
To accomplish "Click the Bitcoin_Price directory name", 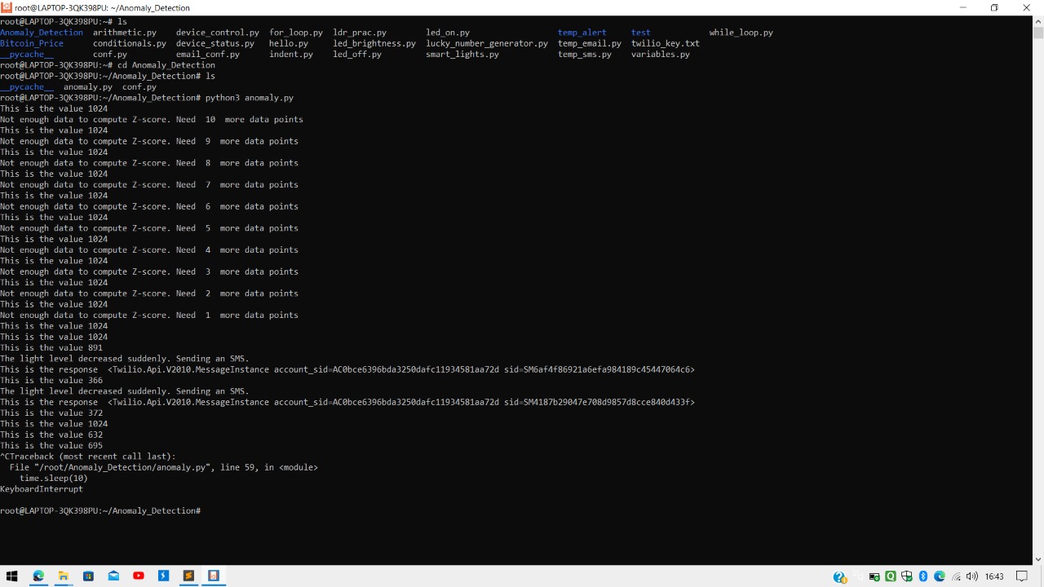I will [x=32, y=43].
